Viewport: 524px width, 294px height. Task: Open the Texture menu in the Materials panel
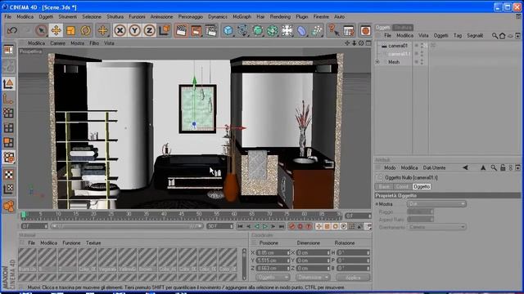pyautogui.click(x=93, y=243)
